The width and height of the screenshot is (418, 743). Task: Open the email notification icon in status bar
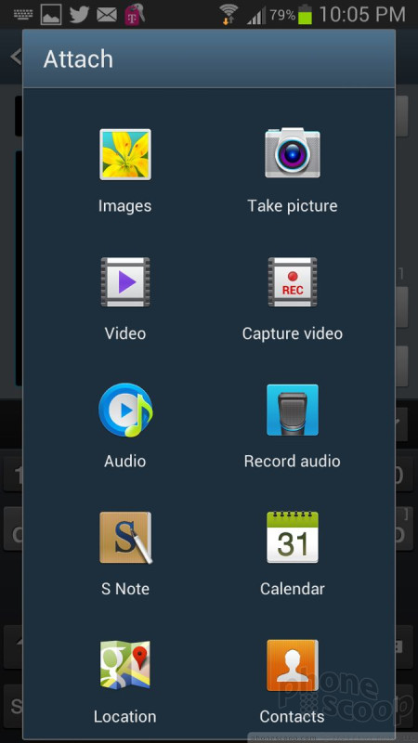pos(107,15)
